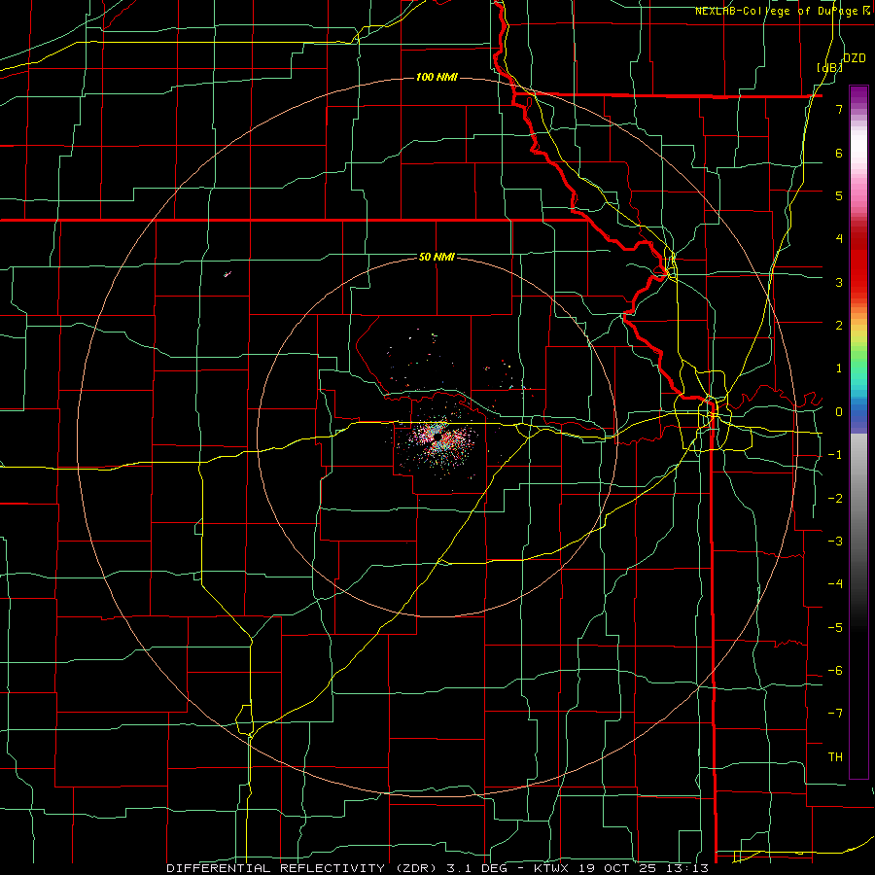875x875 pixels.
Task: Click the -2 value on the color scale
Action: 835,499
